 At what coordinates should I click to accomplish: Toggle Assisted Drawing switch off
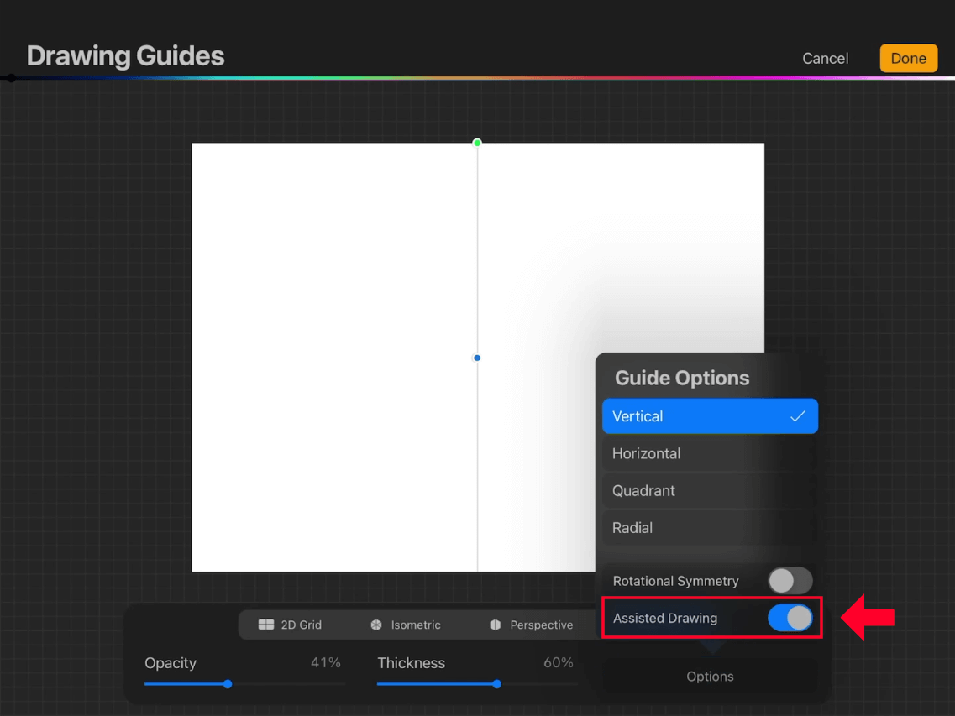coord(790,618)
